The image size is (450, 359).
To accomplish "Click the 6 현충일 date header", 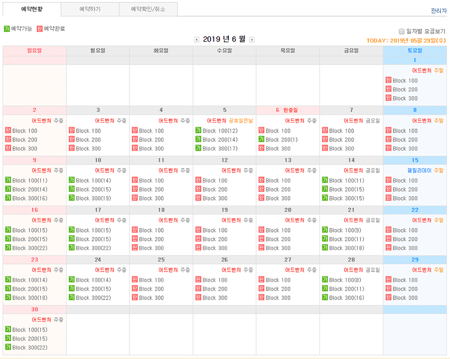I will point(287,110).
